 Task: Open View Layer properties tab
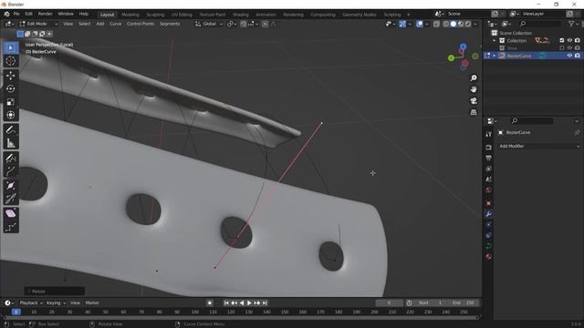click(489, 169)
